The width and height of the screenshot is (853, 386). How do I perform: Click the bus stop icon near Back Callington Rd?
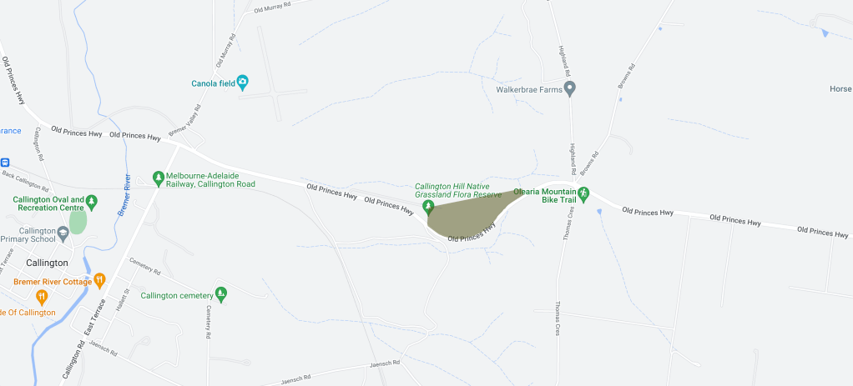click(x=5, y=163)
